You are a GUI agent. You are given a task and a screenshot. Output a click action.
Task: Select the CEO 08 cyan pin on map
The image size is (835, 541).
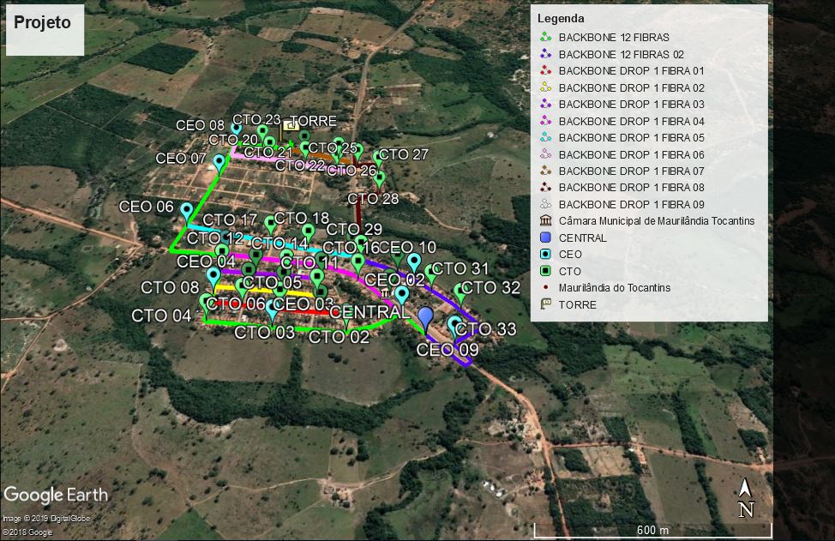point(236,129)
